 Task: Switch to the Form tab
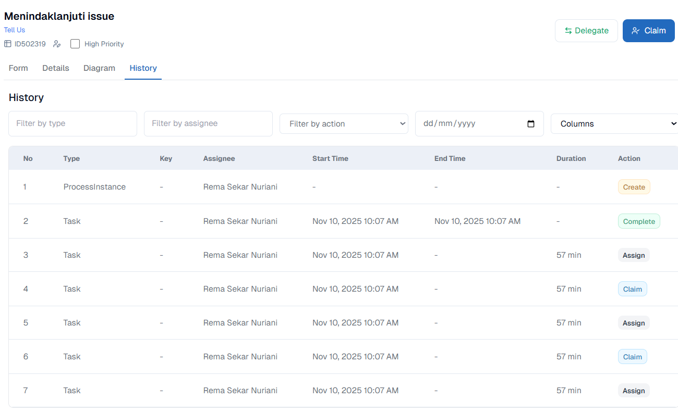click(18, 68)
